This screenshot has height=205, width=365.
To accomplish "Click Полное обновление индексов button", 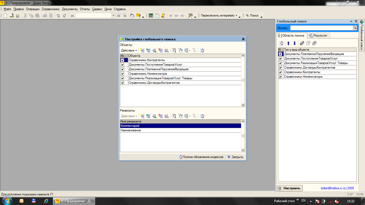I will (x=201, y=157).
